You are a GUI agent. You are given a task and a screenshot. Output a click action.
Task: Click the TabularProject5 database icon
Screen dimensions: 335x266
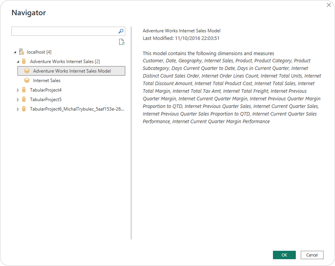tap(24, 100)
